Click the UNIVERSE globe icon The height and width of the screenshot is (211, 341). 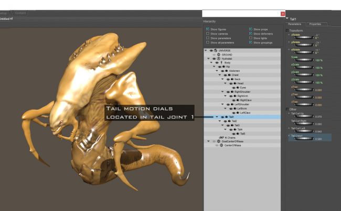pos(216,50)
